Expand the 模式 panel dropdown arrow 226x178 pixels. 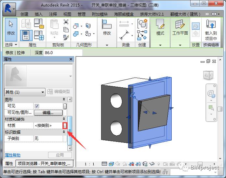[x=160, y=45]
